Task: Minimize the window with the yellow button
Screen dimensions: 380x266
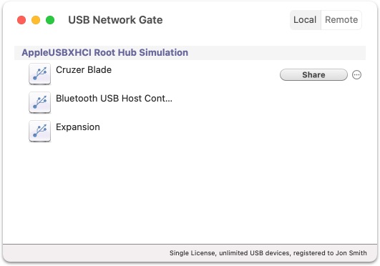Action: (x=36, y=20)
